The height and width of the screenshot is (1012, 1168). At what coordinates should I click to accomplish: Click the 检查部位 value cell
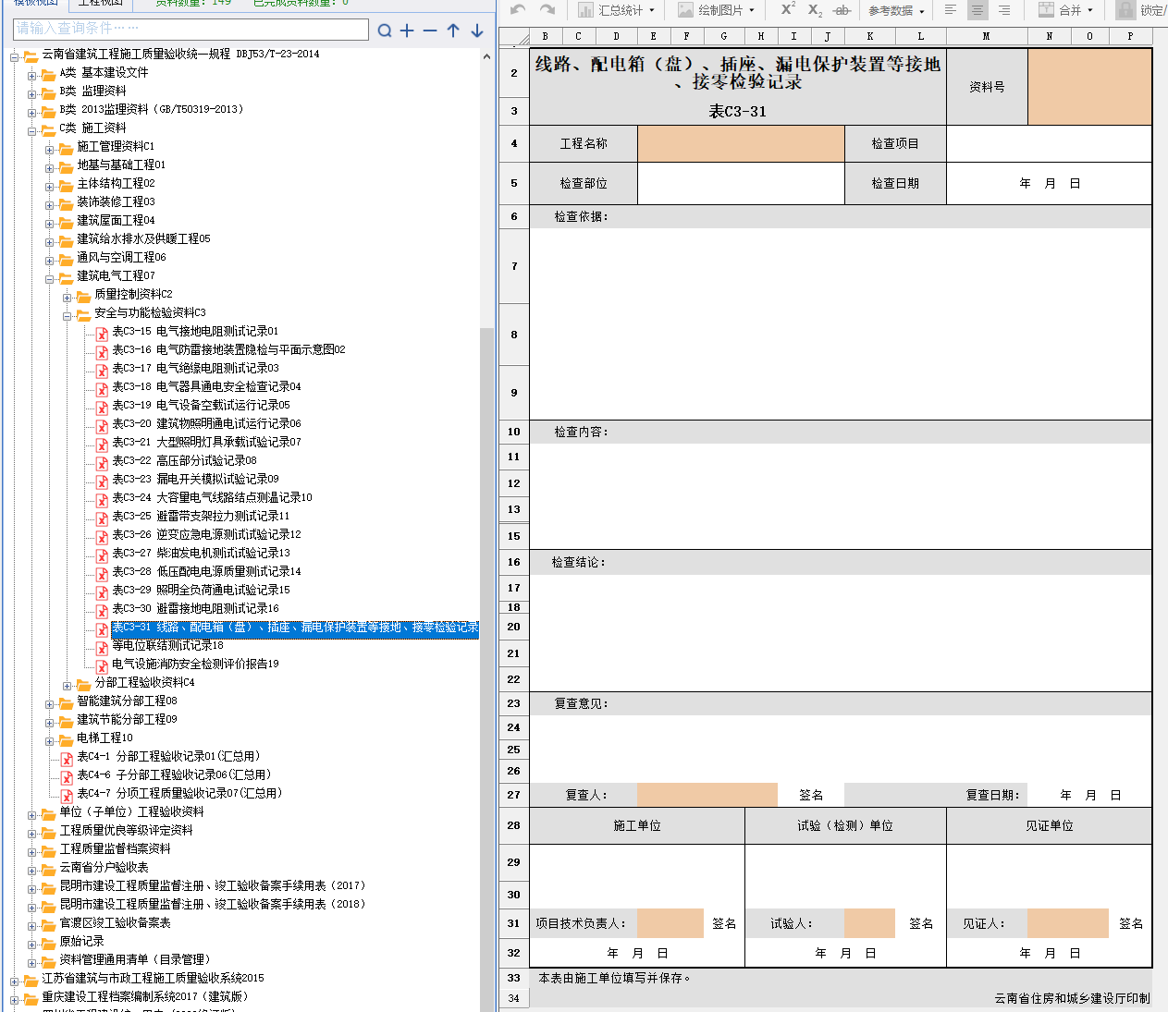point(741,183)
